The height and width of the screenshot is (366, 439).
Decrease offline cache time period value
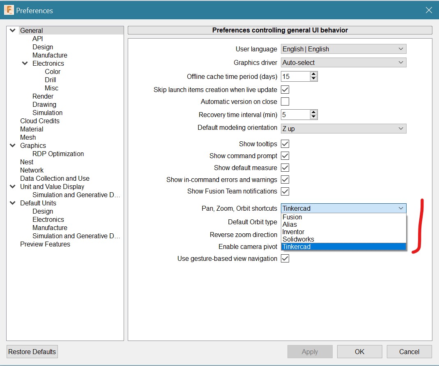click(314, 79)
